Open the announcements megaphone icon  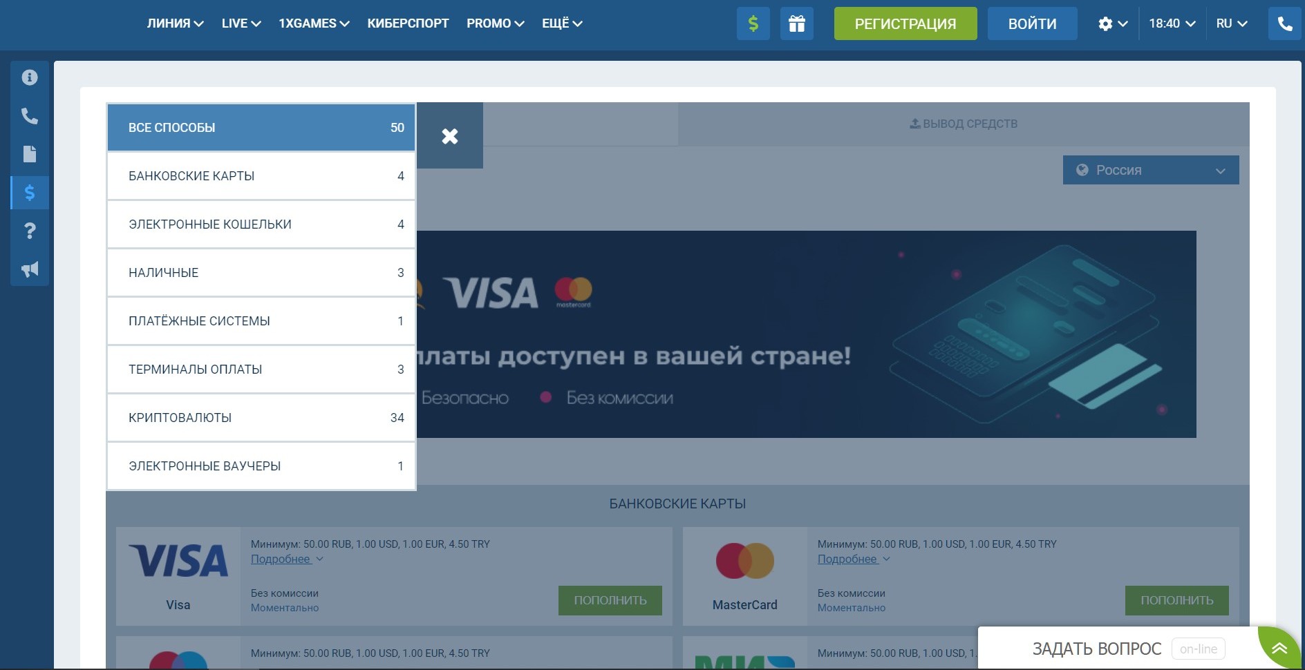tap(30, 269)
